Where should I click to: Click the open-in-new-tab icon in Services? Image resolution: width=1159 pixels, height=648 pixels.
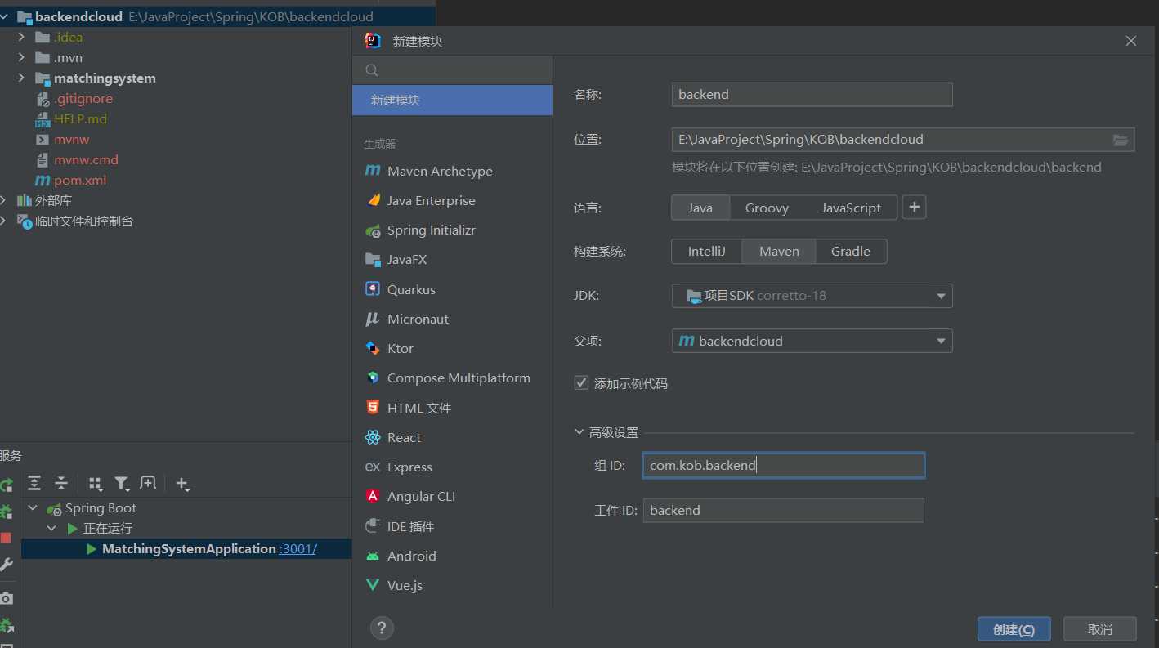[148, 483]
